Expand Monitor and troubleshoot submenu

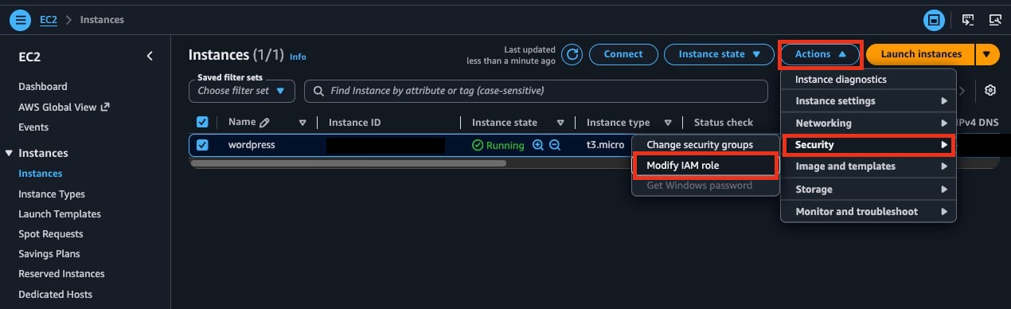(869, 211)
